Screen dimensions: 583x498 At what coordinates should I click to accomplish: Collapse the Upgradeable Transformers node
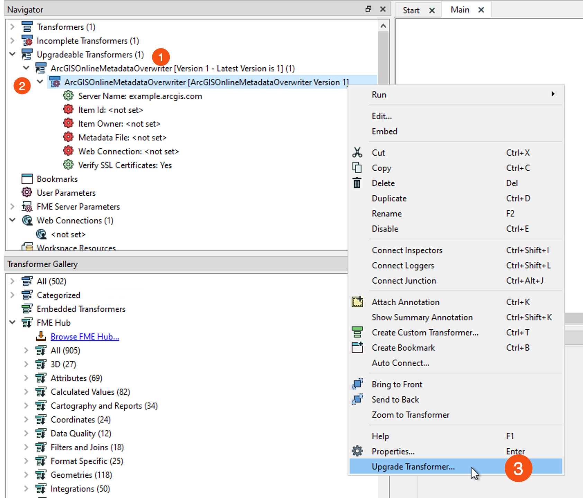12,54
